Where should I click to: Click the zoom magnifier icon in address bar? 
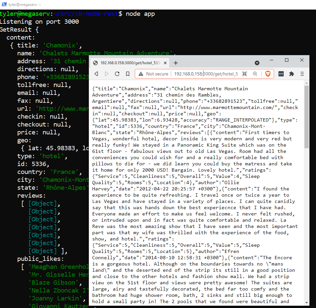tap(255, 74)
